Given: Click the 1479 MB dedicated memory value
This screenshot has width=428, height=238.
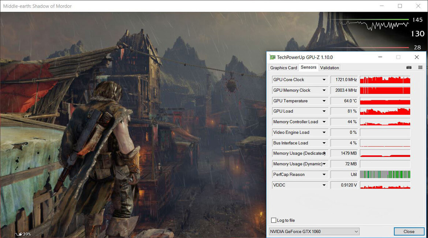Looking at the screenshot, I should pyautogui.click(x=344, y=154).
